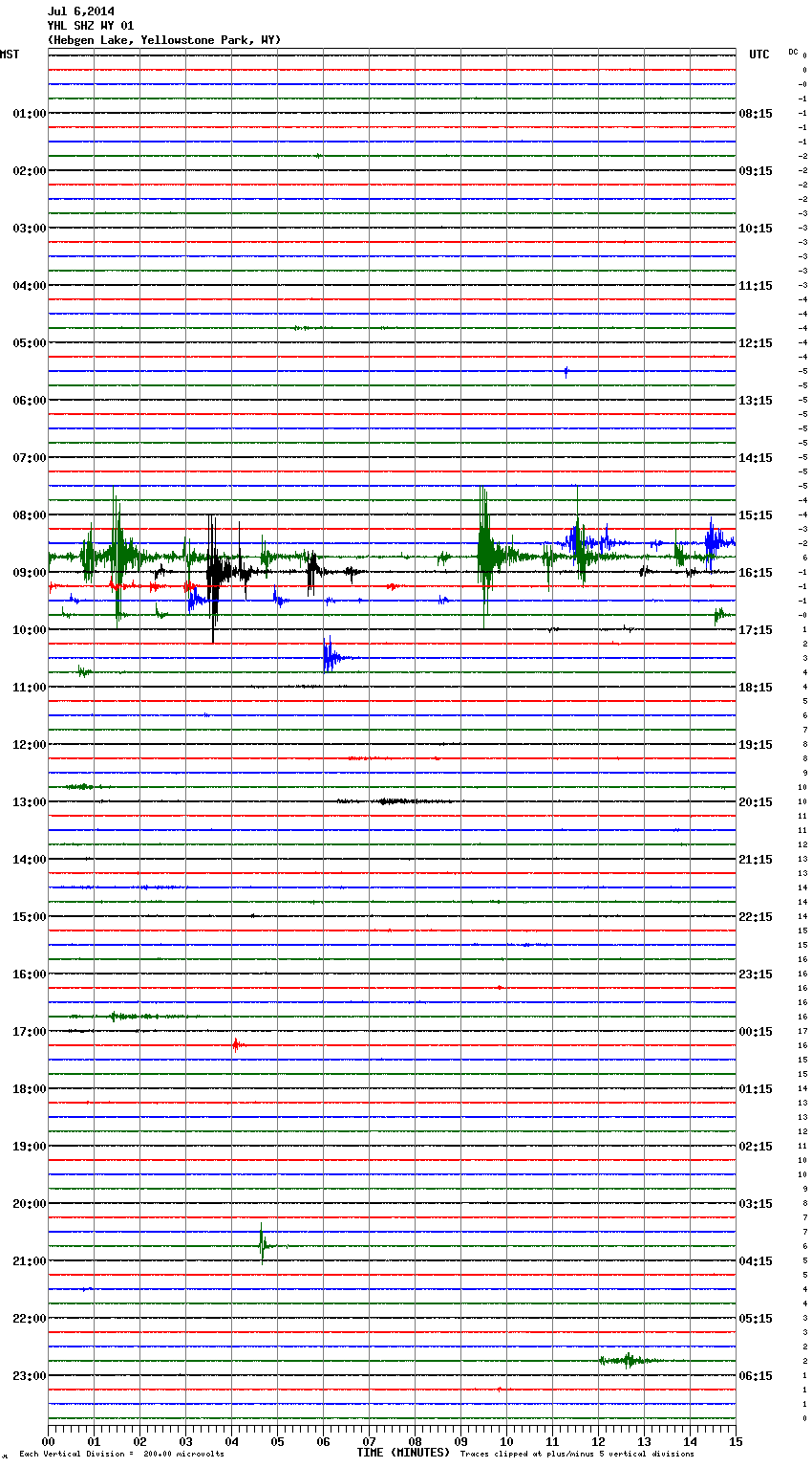This screenshot has width=812, height=1467.
Task: Click the 'TIME (MINUTES)' axis label
Action: click(403, 1453)
